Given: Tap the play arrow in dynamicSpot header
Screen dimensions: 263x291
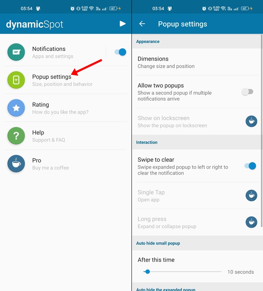Looking at the screenshot, I should pyautogui.click(x=122, y=24).
